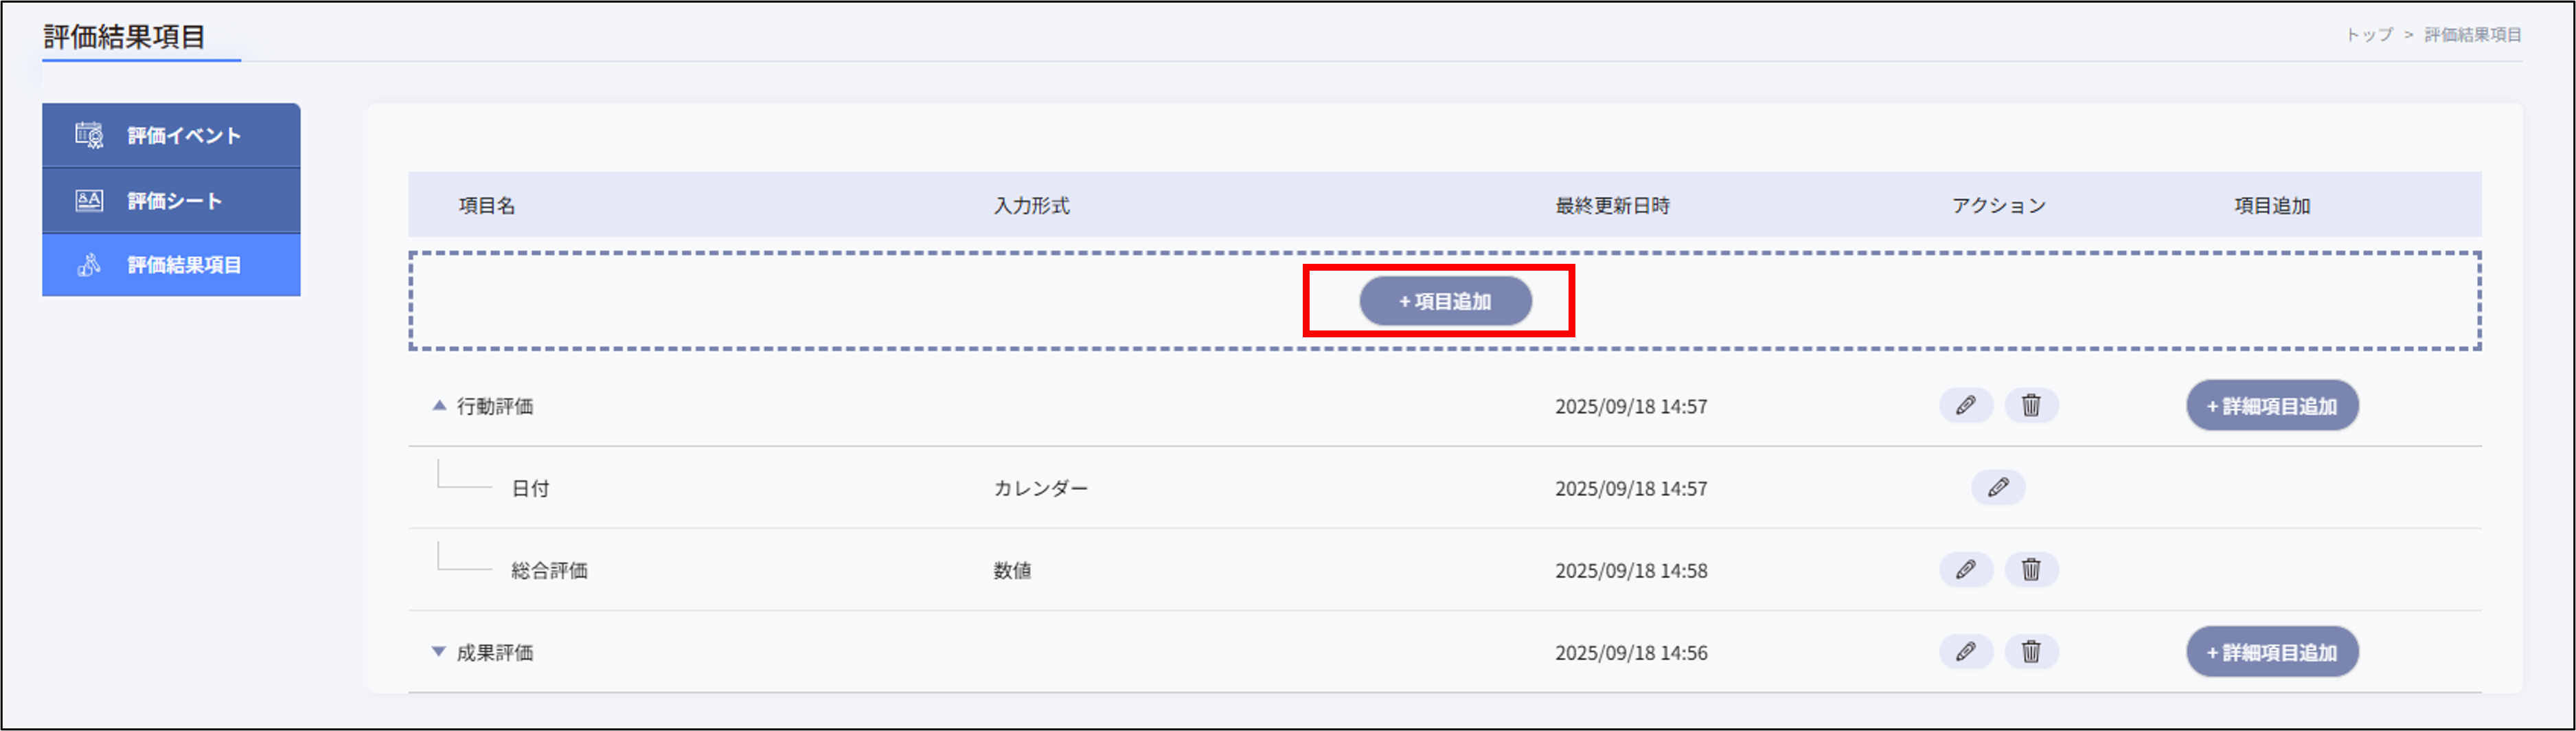Viewport: 2576px width, 731px height.
Task: Open the edit pencil for the 日付 row
Action: [1998, 488]
